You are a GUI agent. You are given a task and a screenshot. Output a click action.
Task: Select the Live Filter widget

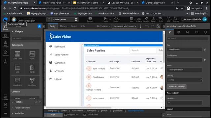tap(32, 82)
